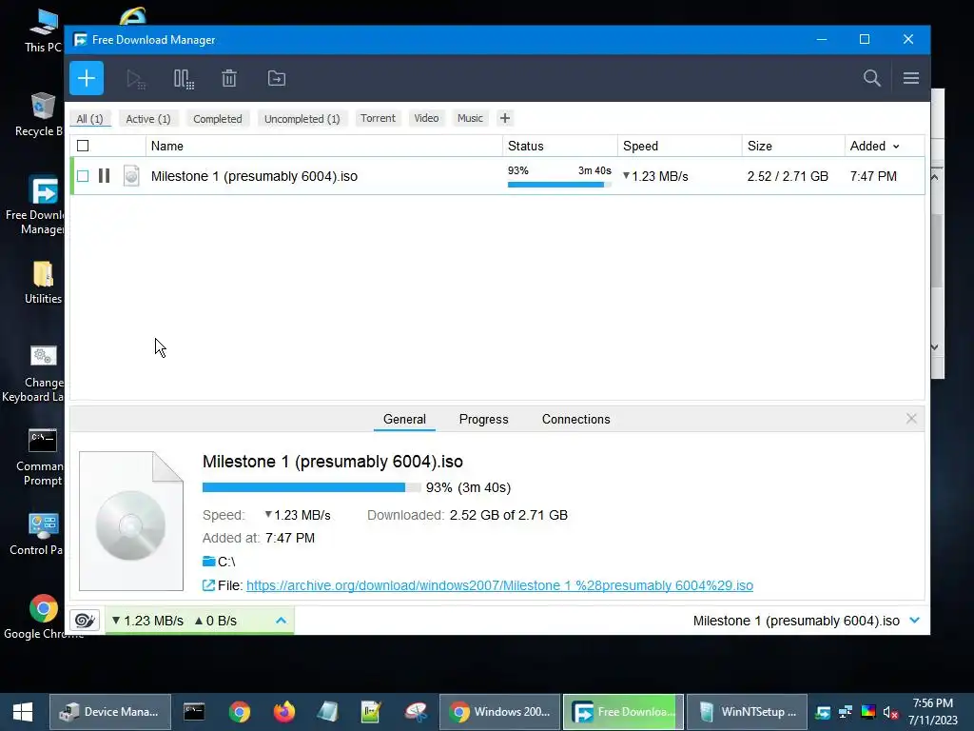Tick the select-all checkbox in header
This screenshot has height=731, width=974.
[x=83, y=146]
